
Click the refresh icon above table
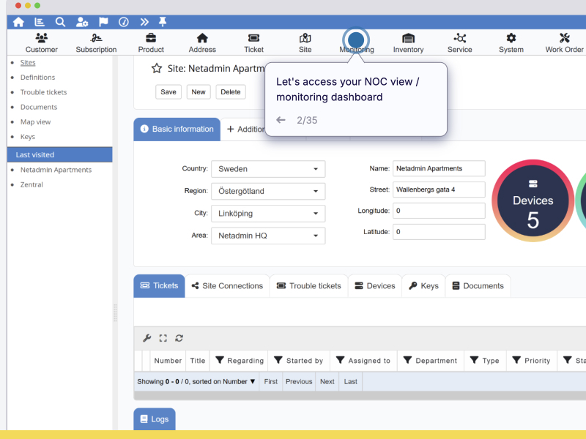point(179,338)
